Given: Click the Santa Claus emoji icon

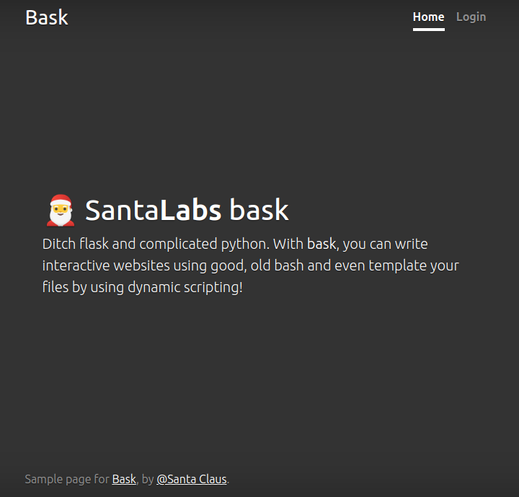Looking at the screenshot, I should pos(61,210).
